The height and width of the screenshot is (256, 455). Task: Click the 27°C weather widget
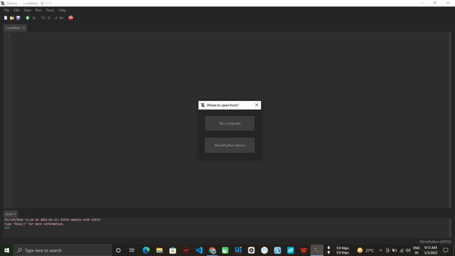(x=366, y=250)
